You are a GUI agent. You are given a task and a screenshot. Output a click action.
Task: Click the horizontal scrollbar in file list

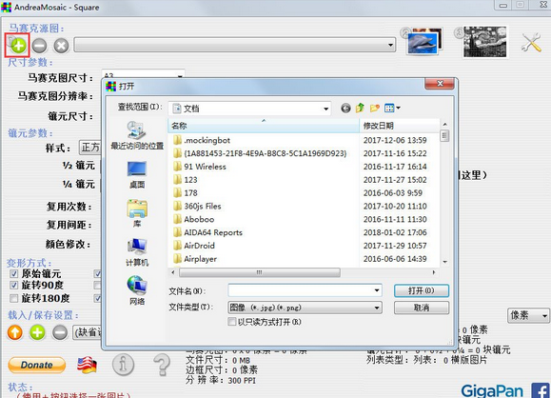(x=260, y=272)
